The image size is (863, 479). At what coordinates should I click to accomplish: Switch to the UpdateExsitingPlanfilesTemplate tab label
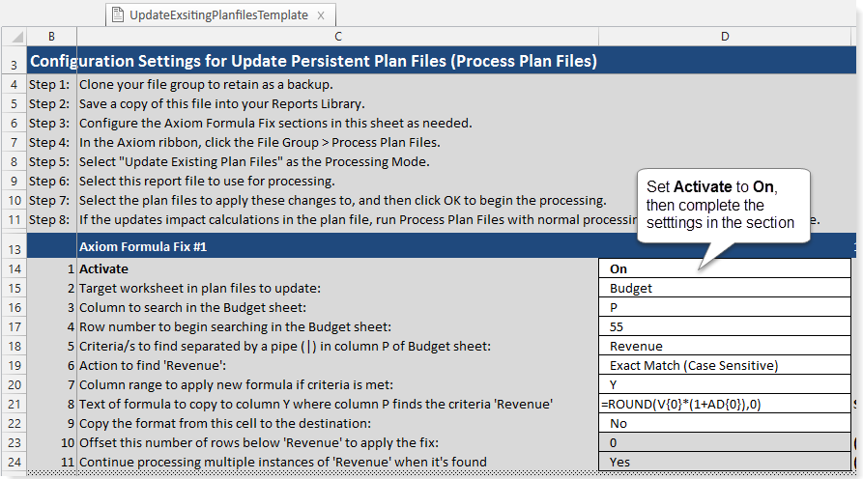click(x=218, y=15)
